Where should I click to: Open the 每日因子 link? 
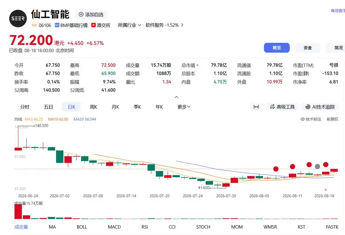[x=338, y=11]
